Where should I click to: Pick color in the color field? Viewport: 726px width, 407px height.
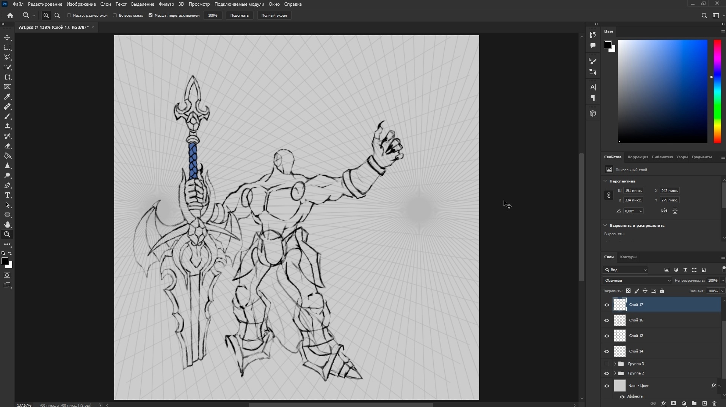(662, 91)
